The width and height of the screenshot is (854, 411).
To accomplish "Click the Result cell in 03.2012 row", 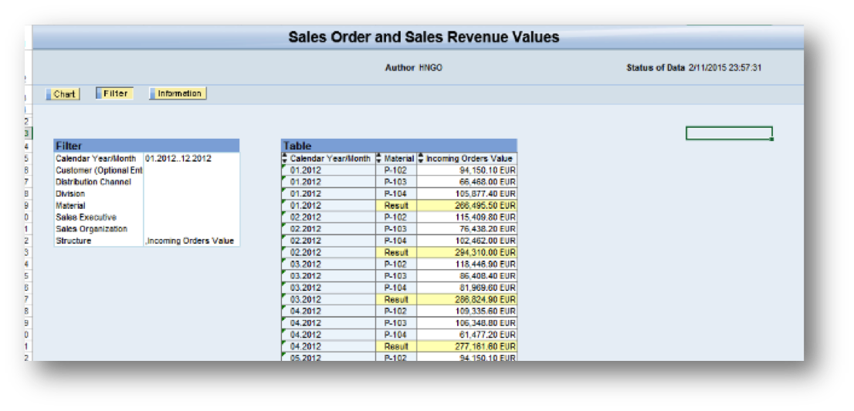I will (x=397, y=299).
